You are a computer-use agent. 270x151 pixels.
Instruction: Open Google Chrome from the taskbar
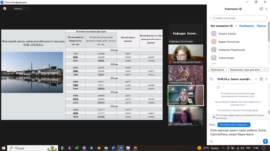pyautogui.click(x=98, y=148)
